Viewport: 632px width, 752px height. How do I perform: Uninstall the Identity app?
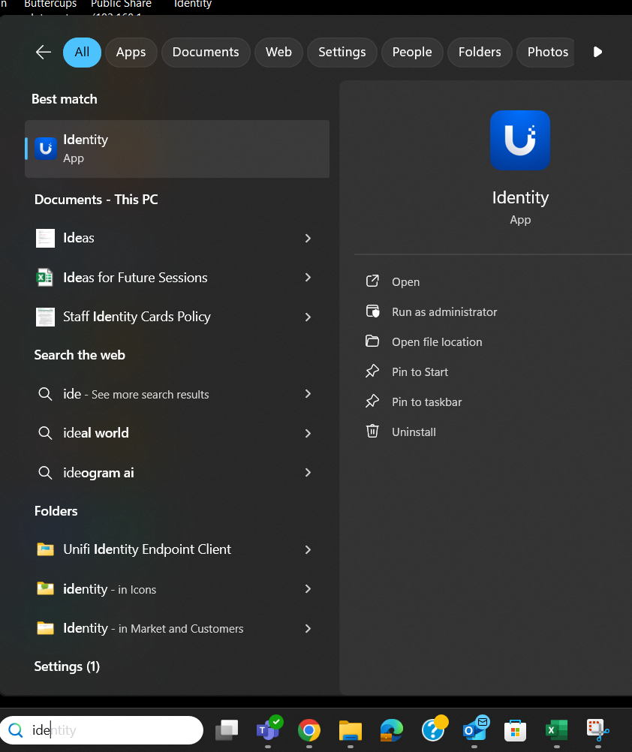pos(413,432)
